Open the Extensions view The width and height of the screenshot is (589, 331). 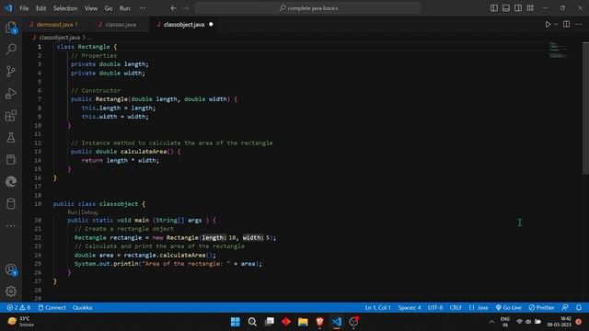pos(11,115)
